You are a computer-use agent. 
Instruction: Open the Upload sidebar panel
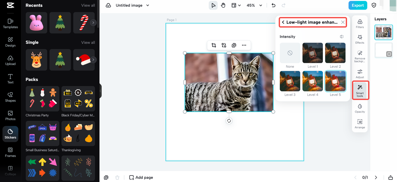coord(10,60)
